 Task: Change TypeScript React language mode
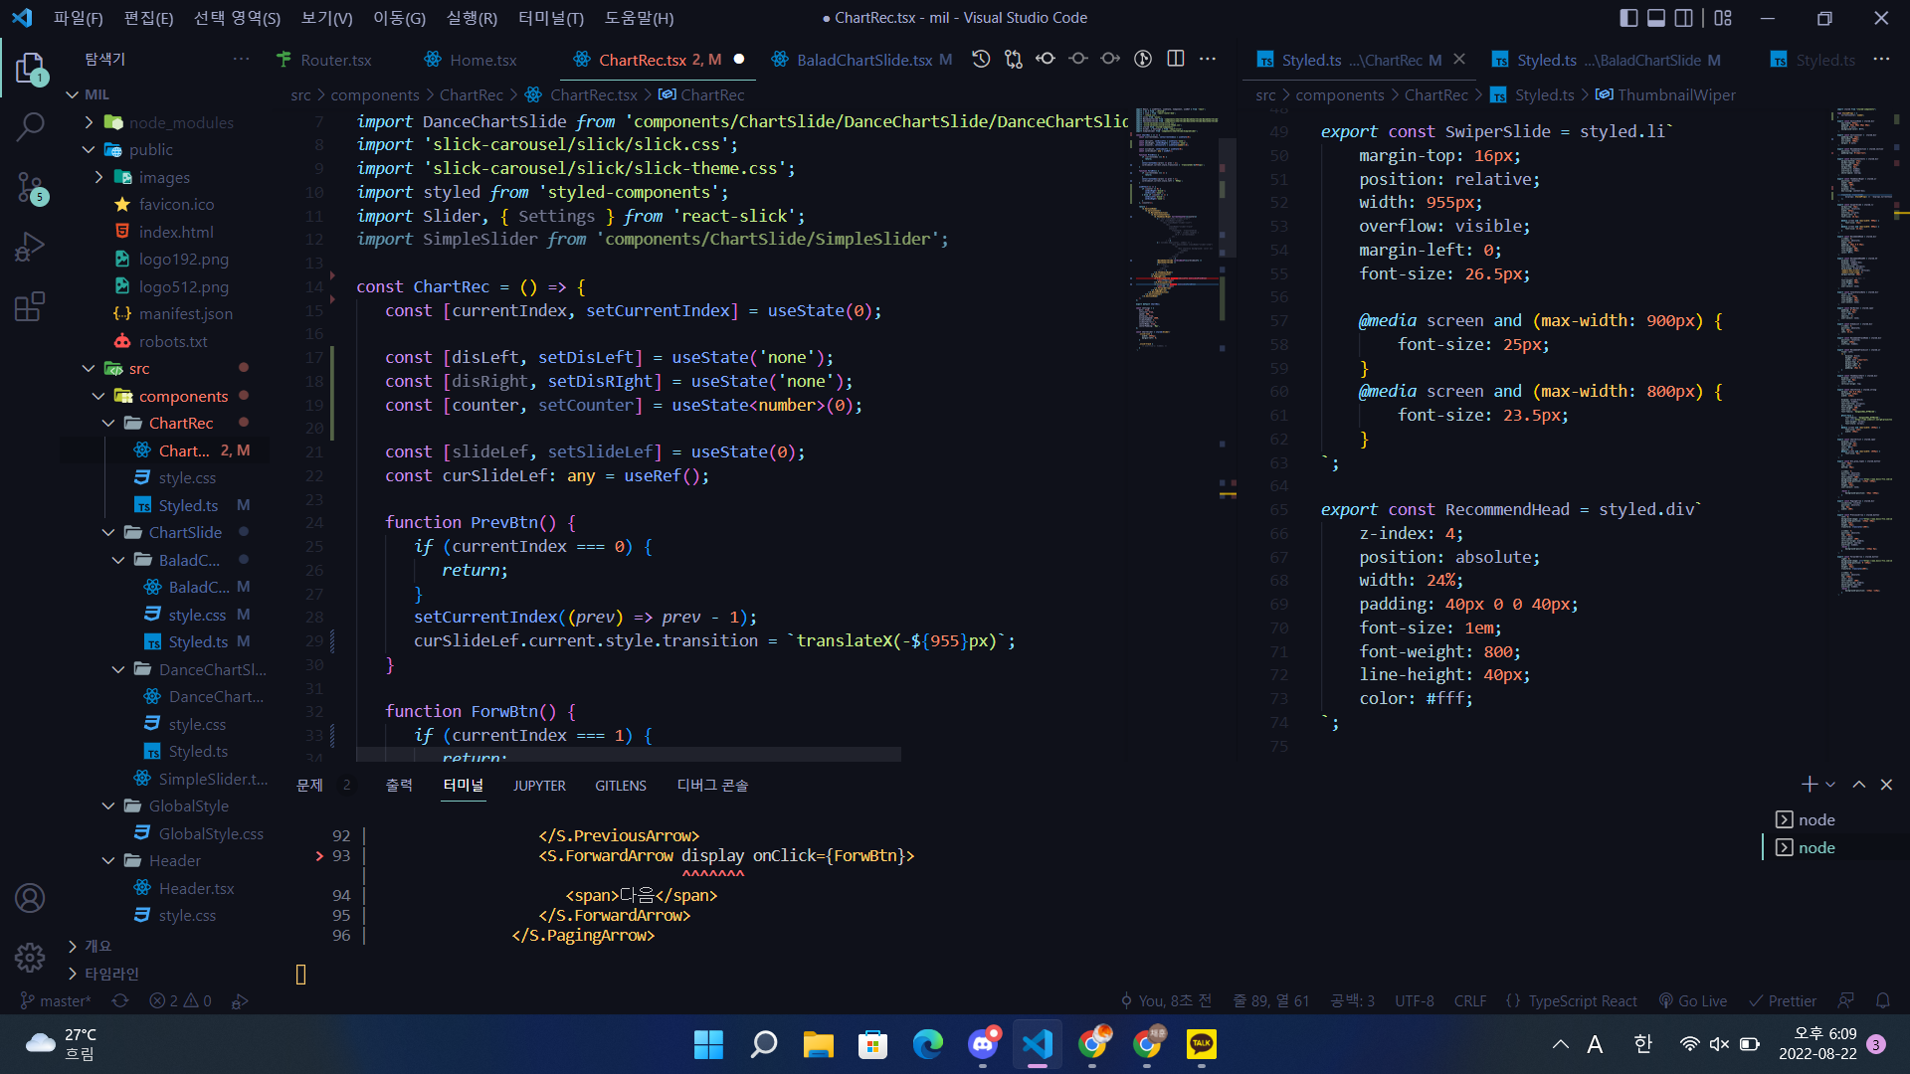pyautogui.click(x=1582, y=1000)
